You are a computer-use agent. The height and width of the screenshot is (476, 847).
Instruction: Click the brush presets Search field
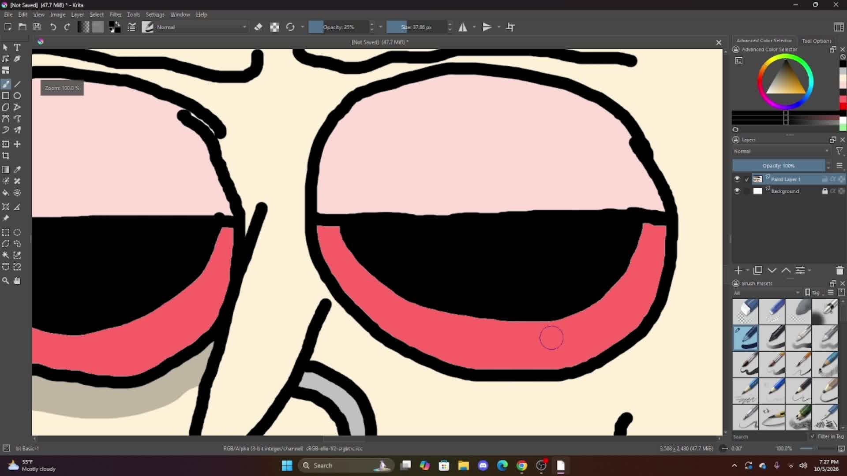coord(769,437)
